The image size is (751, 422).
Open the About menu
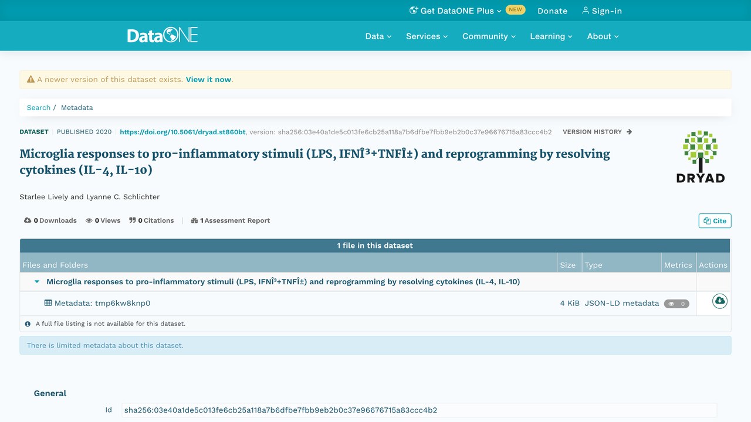pyautogui.click(x=603, y=36)
